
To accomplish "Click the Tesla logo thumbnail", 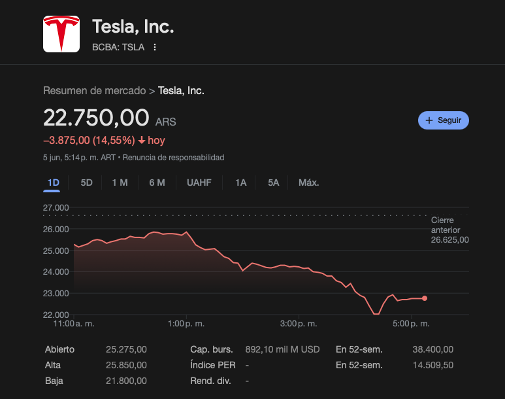I will 61,34.
